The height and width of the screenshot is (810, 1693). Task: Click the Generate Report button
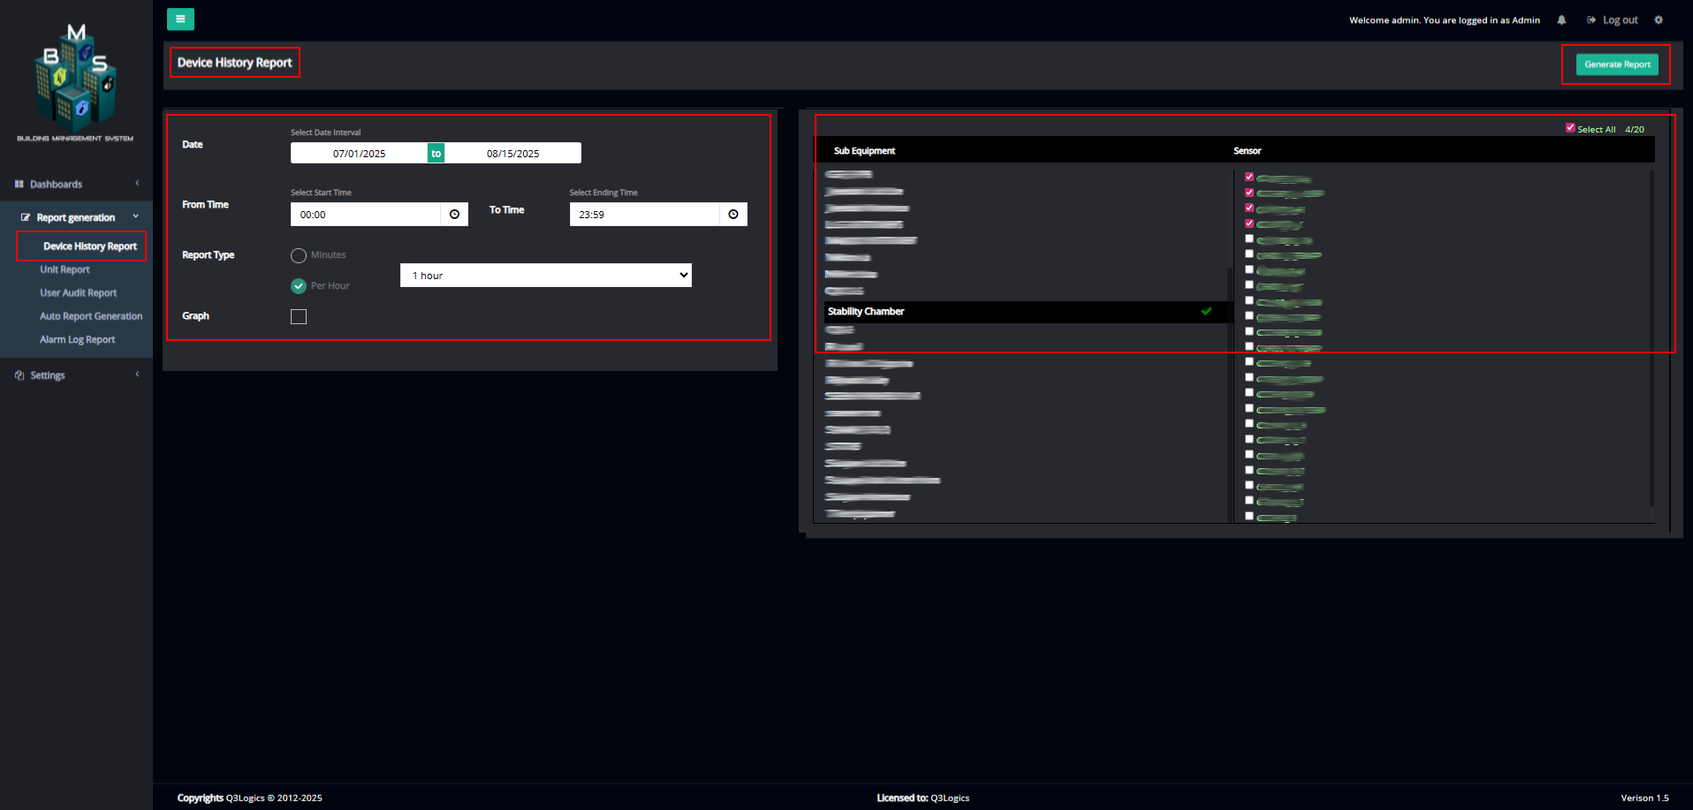pos(1616,64)
